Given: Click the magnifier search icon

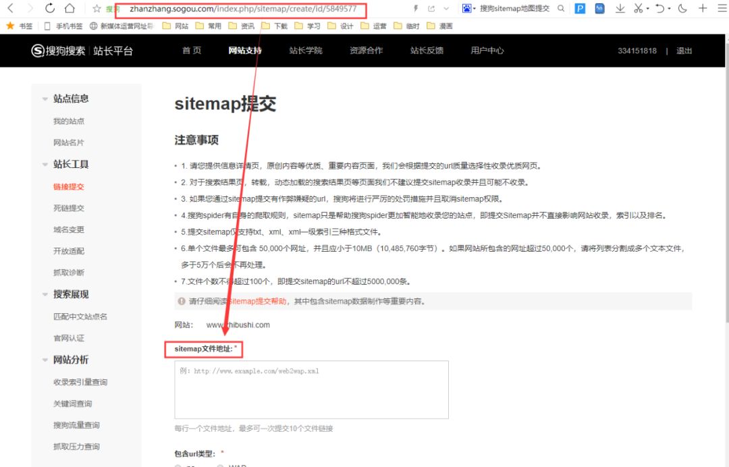Looking at the screenshot, I should (x=561, y=8).
